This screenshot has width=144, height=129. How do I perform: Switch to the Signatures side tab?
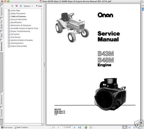click(x=1, y=11)
